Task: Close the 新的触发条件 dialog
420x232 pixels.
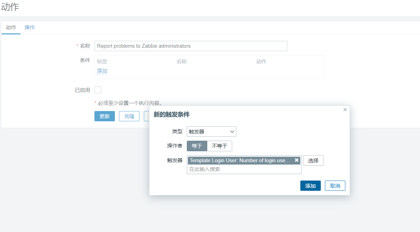Action: 345,110
